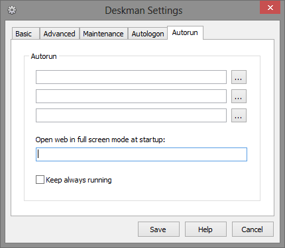
Task: Open the Advanced tab
Action: pyautogui.click(x=59, y=34)
